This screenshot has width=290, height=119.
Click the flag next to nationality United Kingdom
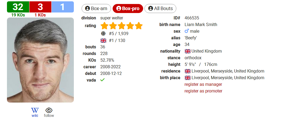pyautogui.click(x=188, y=51)
